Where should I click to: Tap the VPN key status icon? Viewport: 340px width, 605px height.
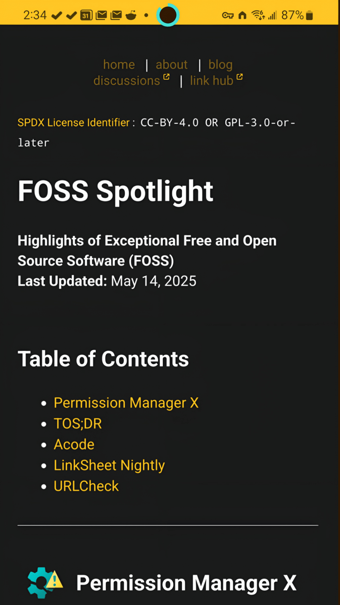click(x=228, y=15)
